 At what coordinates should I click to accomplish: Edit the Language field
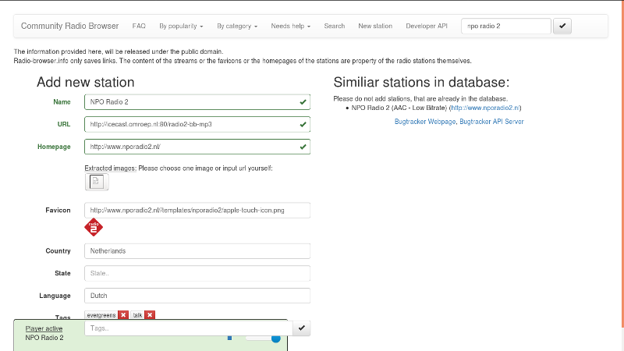[197, 296]
